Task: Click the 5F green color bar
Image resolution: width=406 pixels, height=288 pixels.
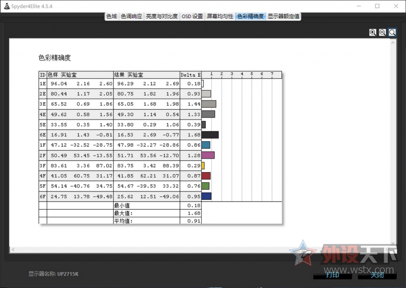Action: [x=206, y=186]
